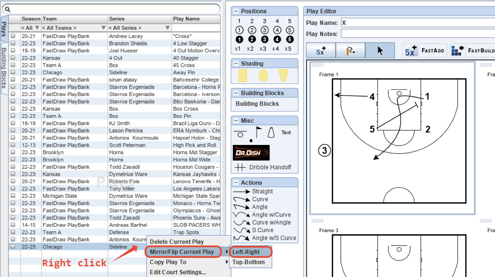495x277 pixels.
Task: Choose Delete Current Play from context menu
Action: click(189, 242)
